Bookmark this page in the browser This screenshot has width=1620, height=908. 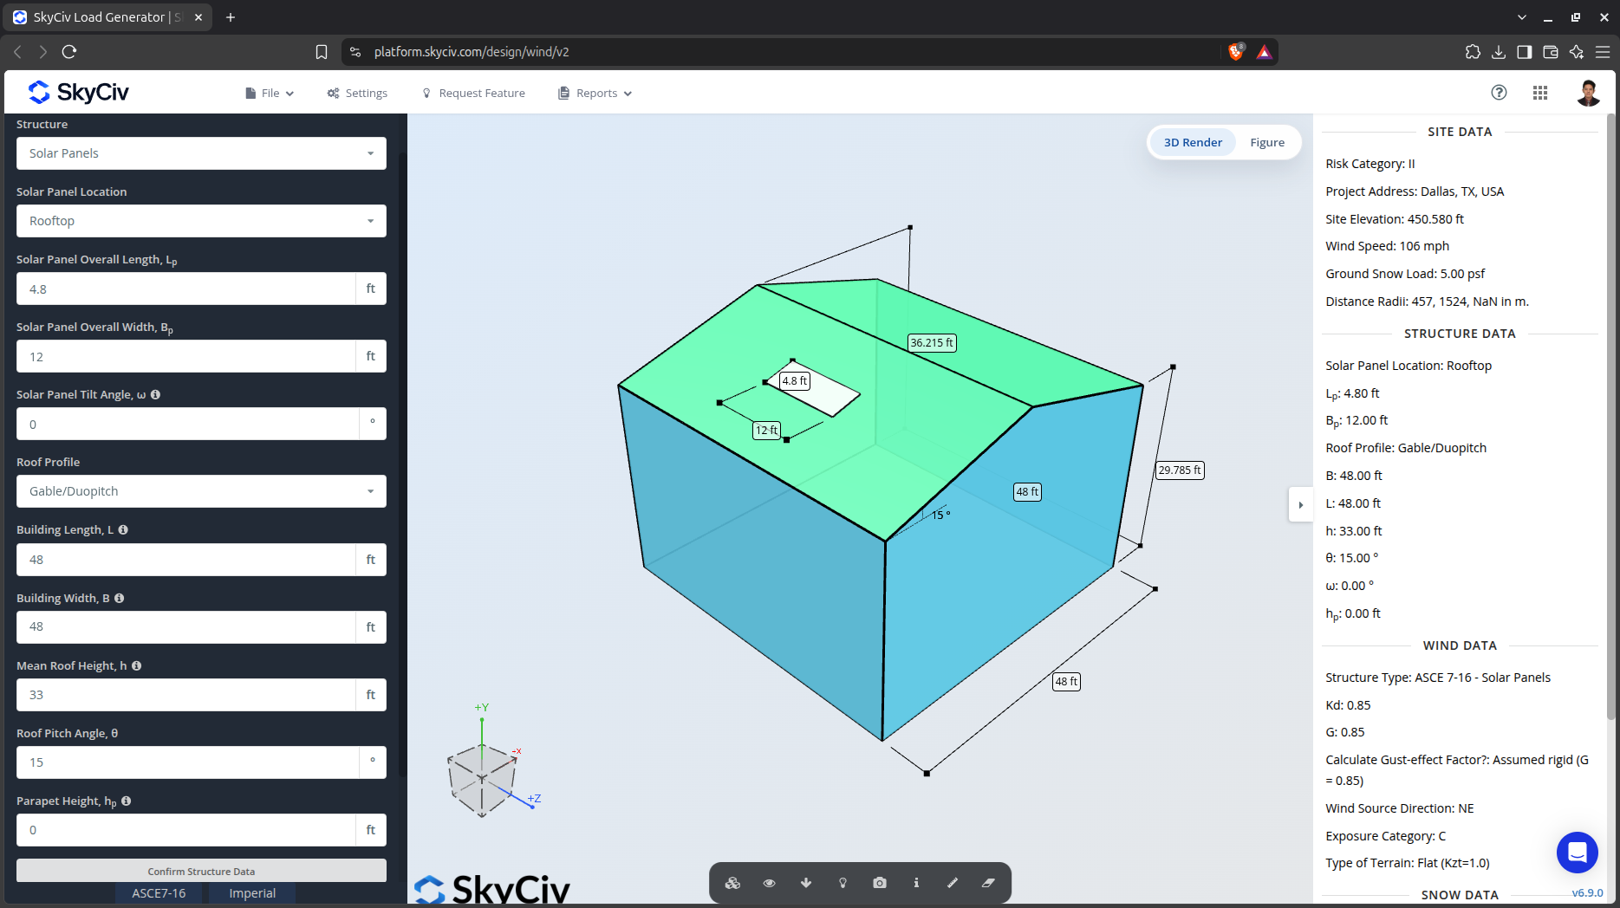[x=322, y=52]
